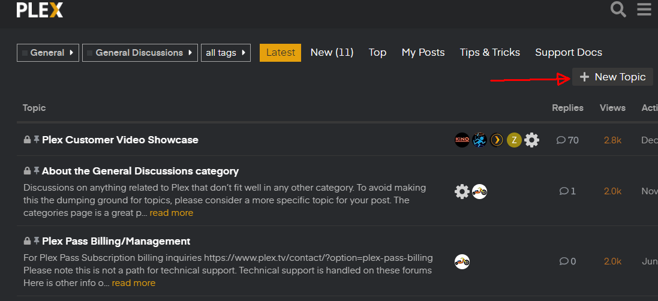Click the KINO avatar on Video Showcase
658x301 pixels.
coord(462,140)
